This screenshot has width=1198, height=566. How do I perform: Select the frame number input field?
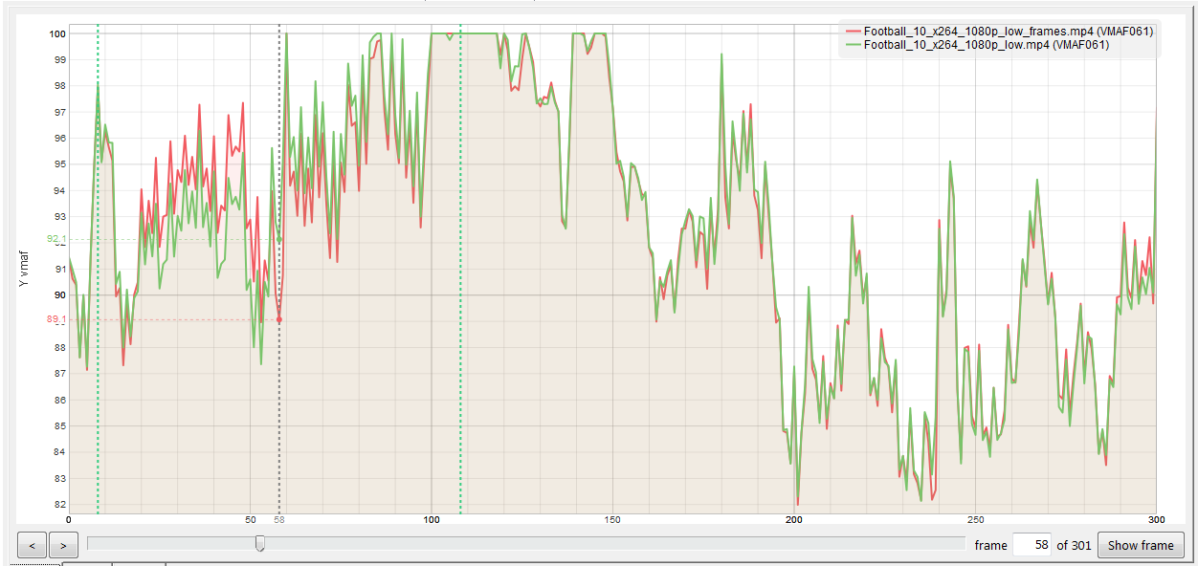point(1032,546)
